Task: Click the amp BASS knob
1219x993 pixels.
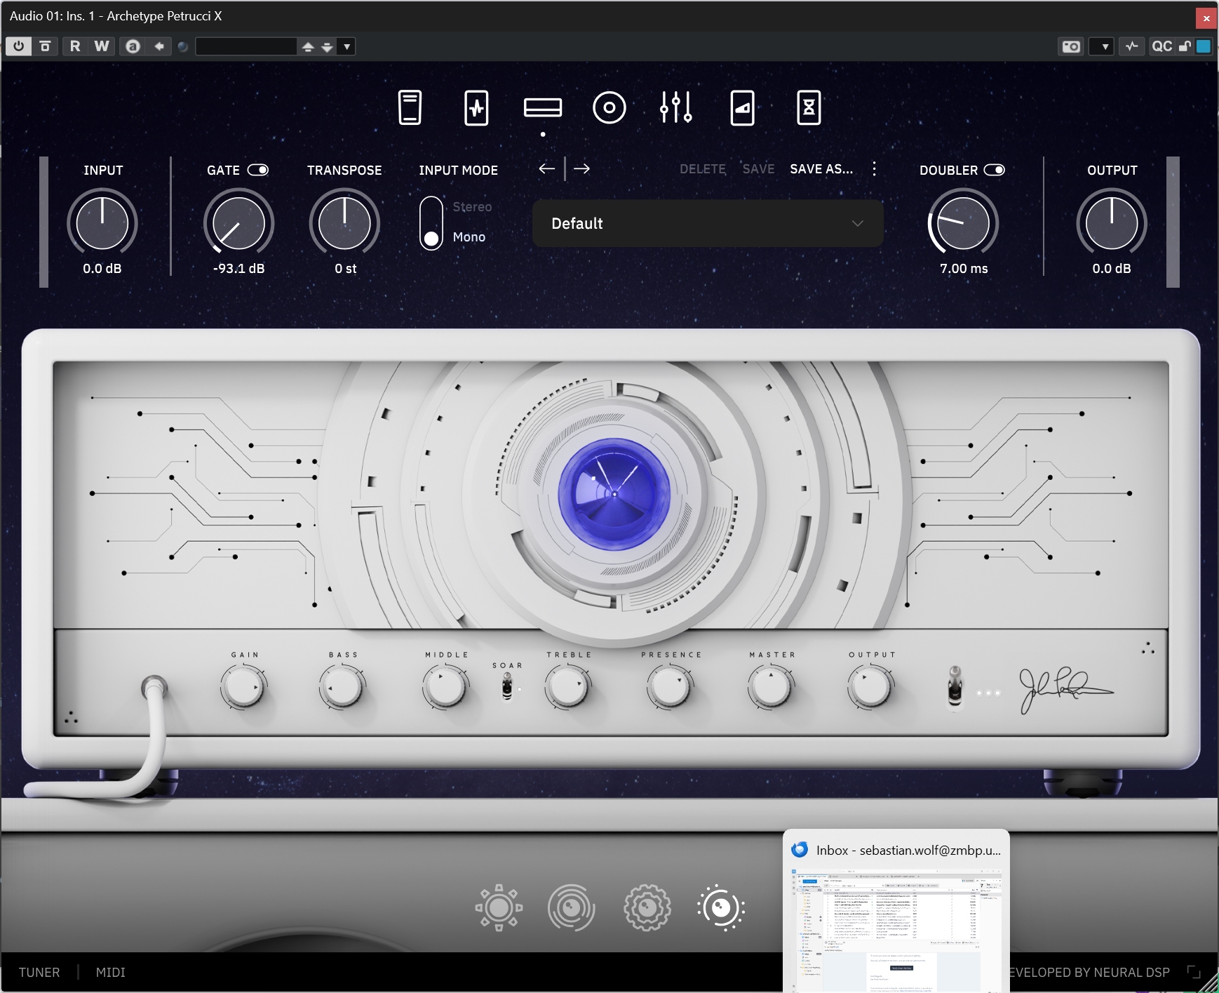Action: coord(343,688)
